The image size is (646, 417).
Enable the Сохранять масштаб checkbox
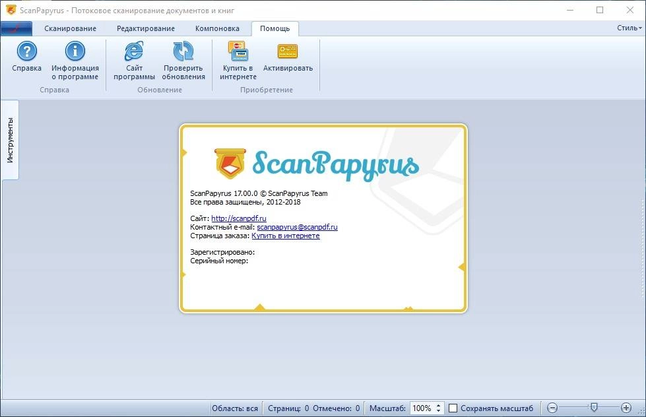pyautogui.click(x=453, y=408)
